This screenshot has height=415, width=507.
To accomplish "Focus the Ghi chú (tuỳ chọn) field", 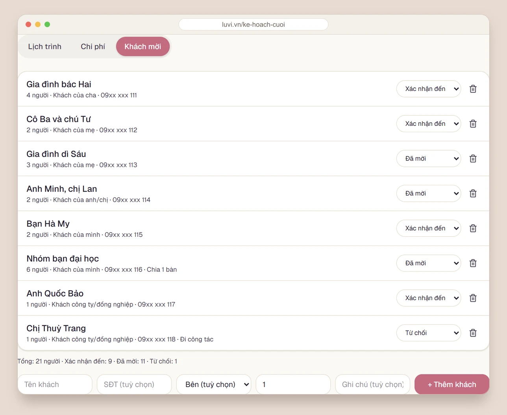I will pyautogui.click(x=372, y=384).
